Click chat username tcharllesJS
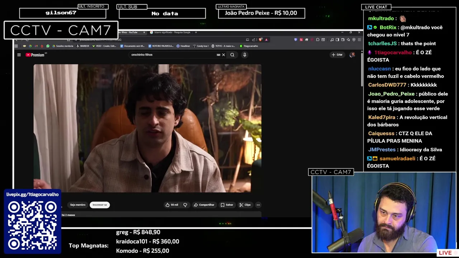 coord(382,43)
